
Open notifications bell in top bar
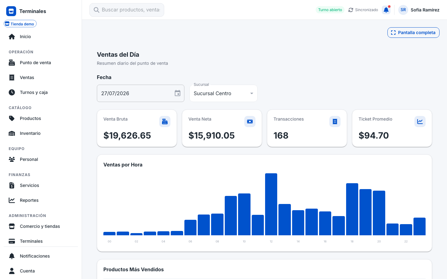[386, 10]
